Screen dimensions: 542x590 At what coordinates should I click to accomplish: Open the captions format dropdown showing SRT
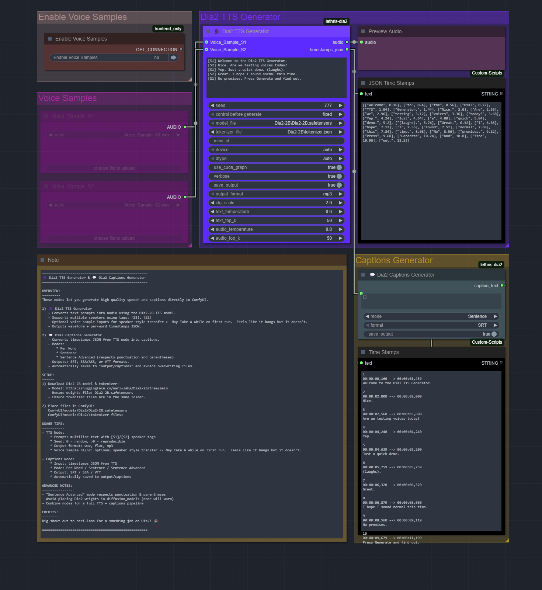[431, 325]
